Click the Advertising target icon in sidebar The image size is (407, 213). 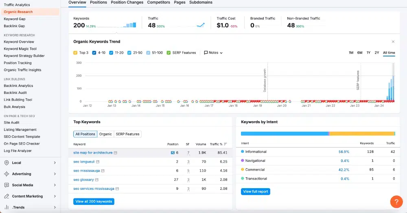coord(7,174)
